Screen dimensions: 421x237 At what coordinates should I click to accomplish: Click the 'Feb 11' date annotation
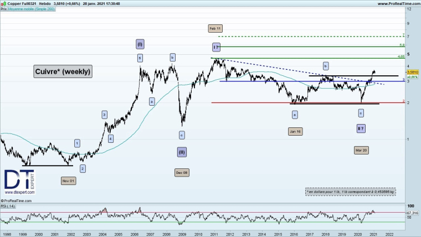point(215,28)
